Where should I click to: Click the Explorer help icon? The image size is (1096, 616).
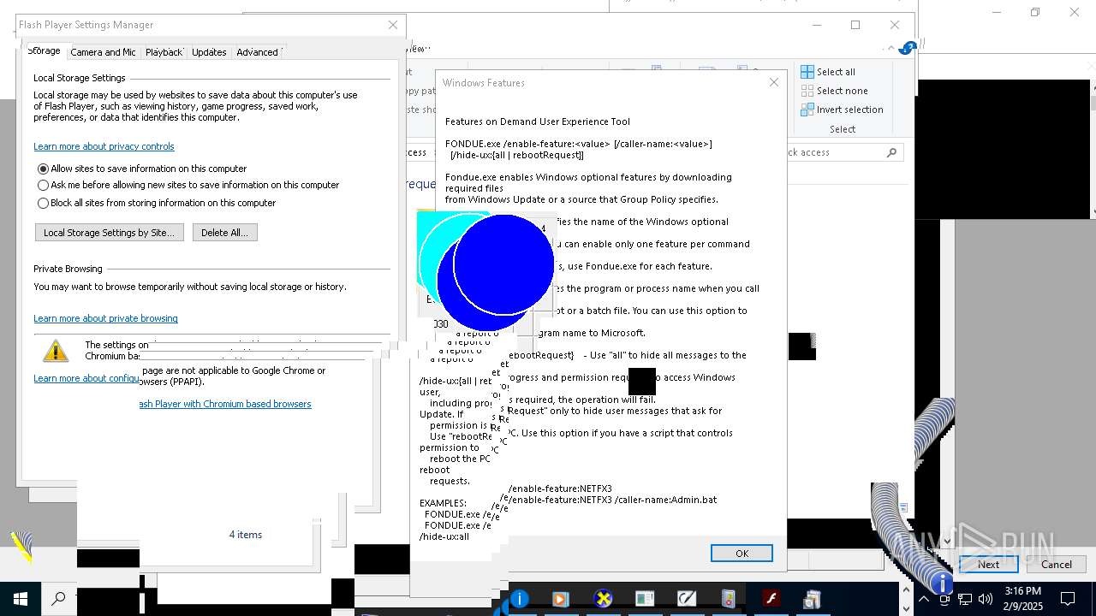click(x=908, y=48)
